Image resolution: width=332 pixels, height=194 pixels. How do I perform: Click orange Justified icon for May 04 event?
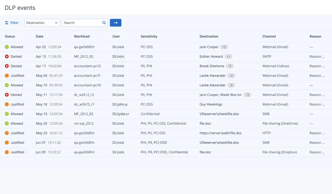click(7, 75)
